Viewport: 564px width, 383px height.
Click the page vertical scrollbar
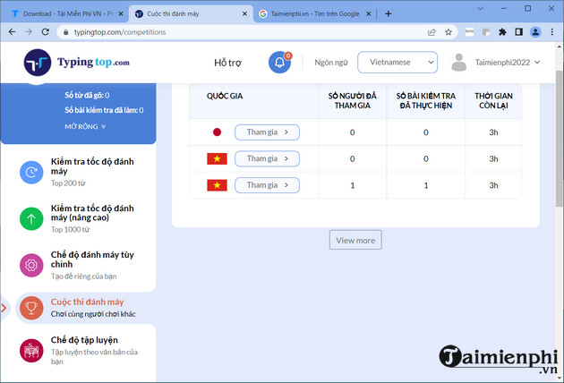[560, 138]
